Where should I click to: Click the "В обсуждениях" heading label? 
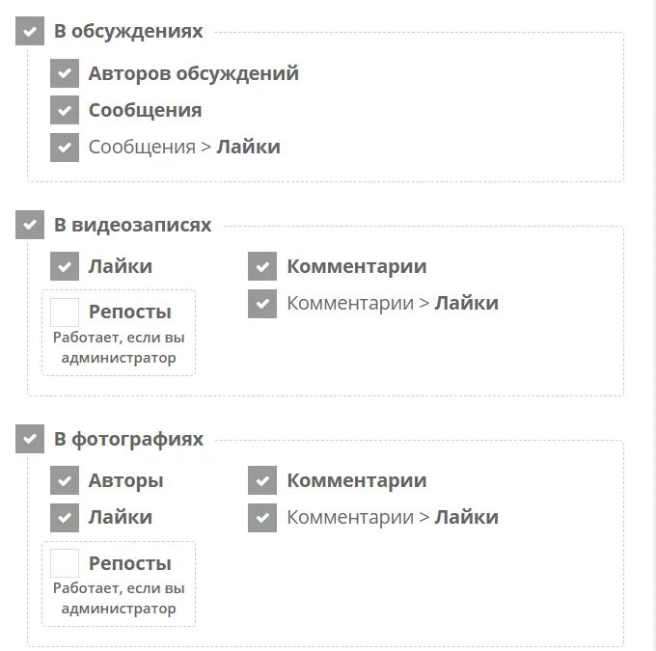coord(128,31)
